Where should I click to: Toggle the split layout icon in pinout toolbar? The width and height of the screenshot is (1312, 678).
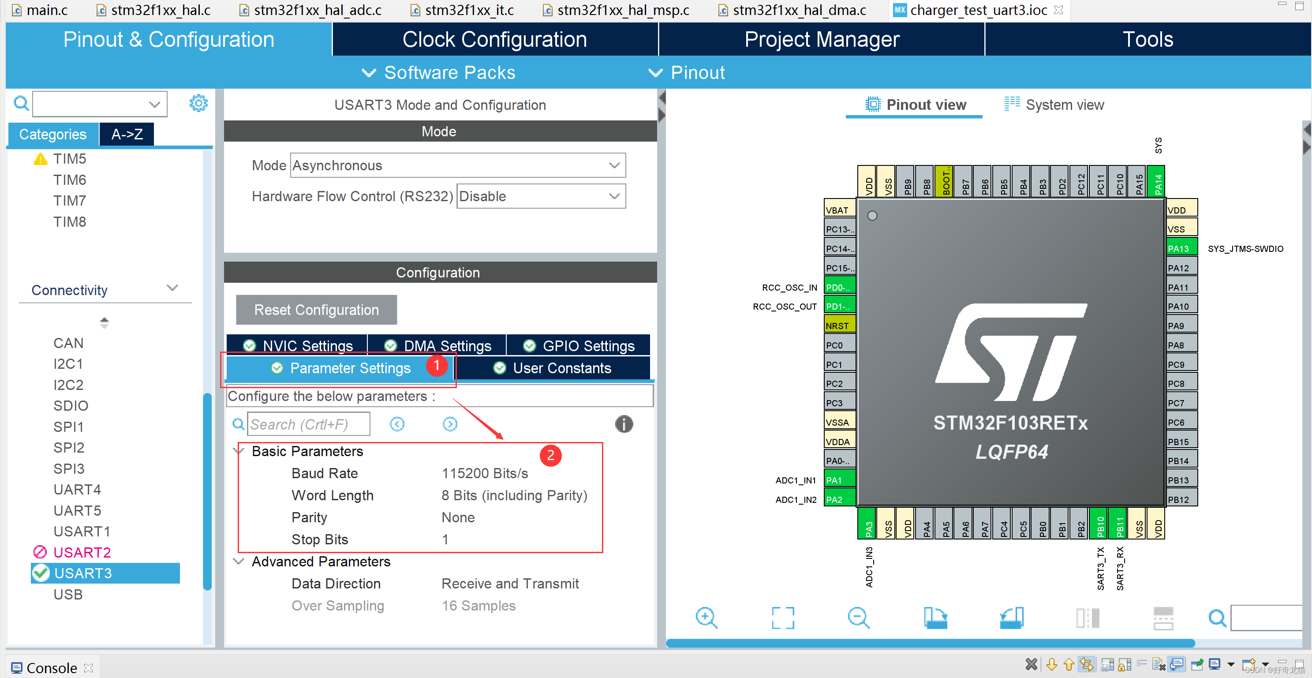(x=1163, y=618)
